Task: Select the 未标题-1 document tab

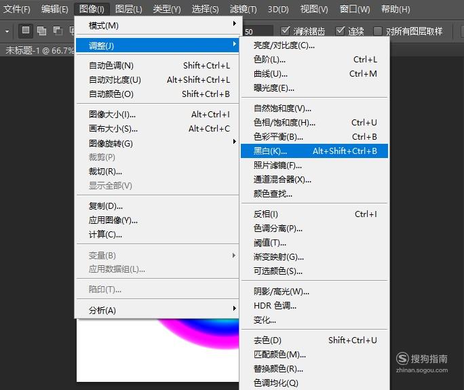Action: [38, 50]
